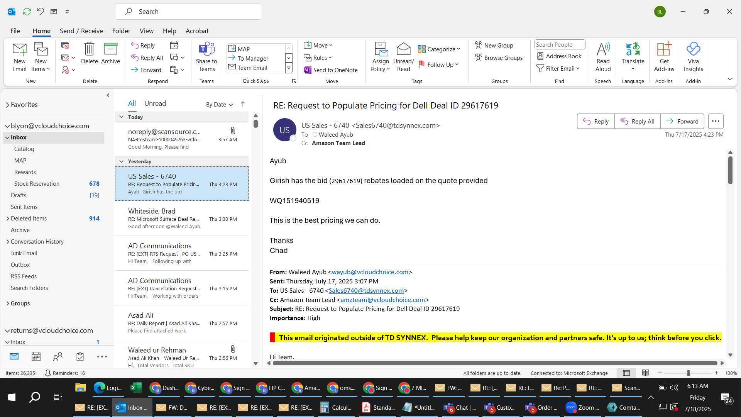The height and width of the screenshot is (417, 741).
Task: Open the Address Book
Action: click(x=559, y=56)
